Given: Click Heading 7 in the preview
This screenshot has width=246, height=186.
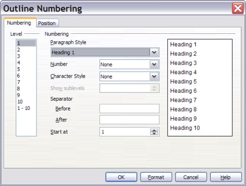Looking at the screenshot, I should click(x=184, y=100).
